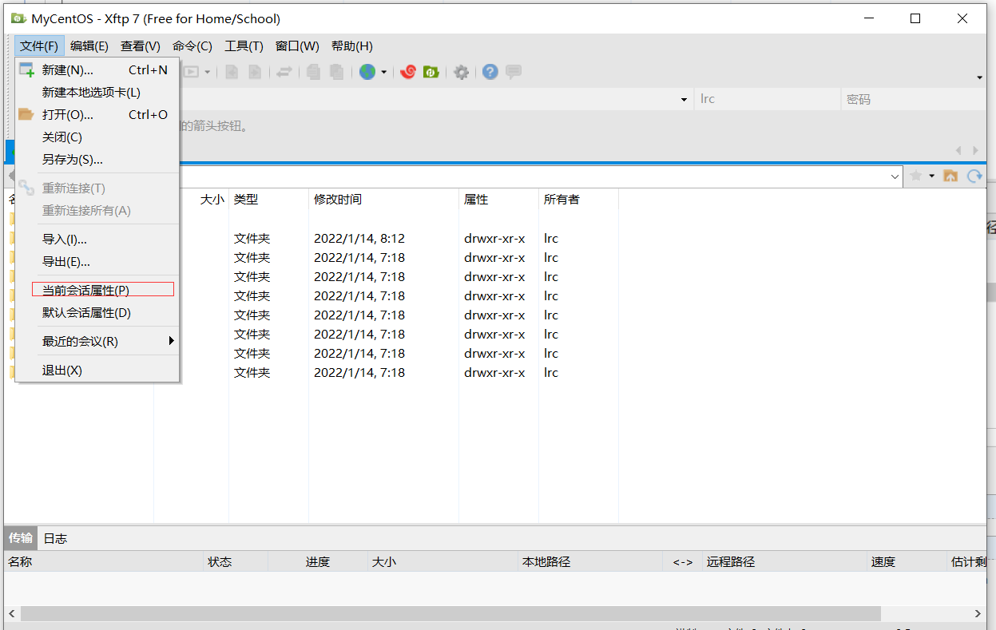Image resolution: width=996 pixels, height=630 pixels.
Task: Open help via blue question mark icon
Action: pos(490,72)
